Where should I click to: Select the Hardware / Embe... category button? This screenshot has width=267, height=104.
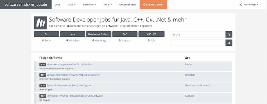99,34
